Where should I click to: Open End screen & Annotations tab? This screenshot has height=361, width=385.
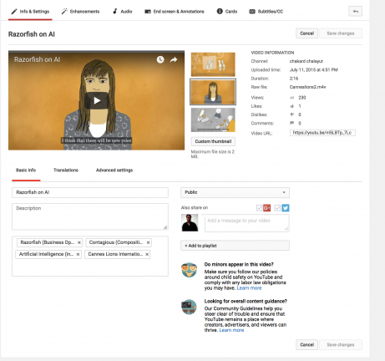175,12
